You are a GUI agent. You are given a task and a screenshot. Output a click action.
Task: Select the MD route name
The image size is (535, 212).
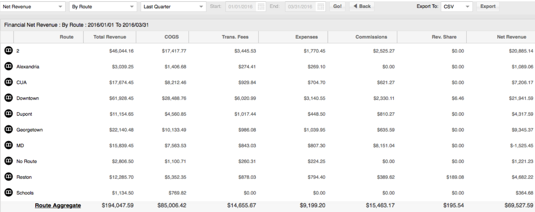[x=20, y=146]
